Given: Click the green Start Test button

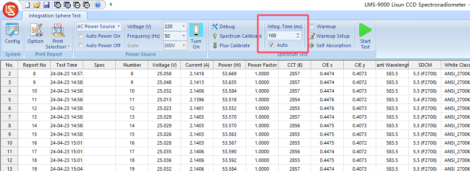Looking at the screenshot, I should [365, 36].
